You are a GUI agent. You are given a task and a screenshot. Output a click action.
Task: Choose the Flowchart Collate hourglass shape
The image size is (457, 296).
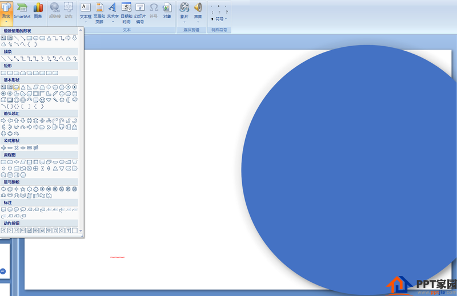click(x=42, y=168)
